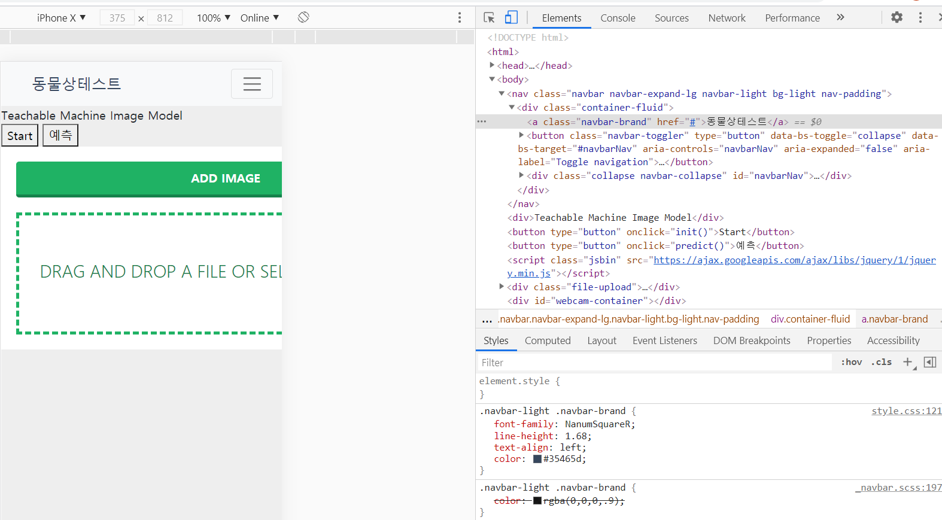Open _navbar.scss:197 source link

click(899, 488)
